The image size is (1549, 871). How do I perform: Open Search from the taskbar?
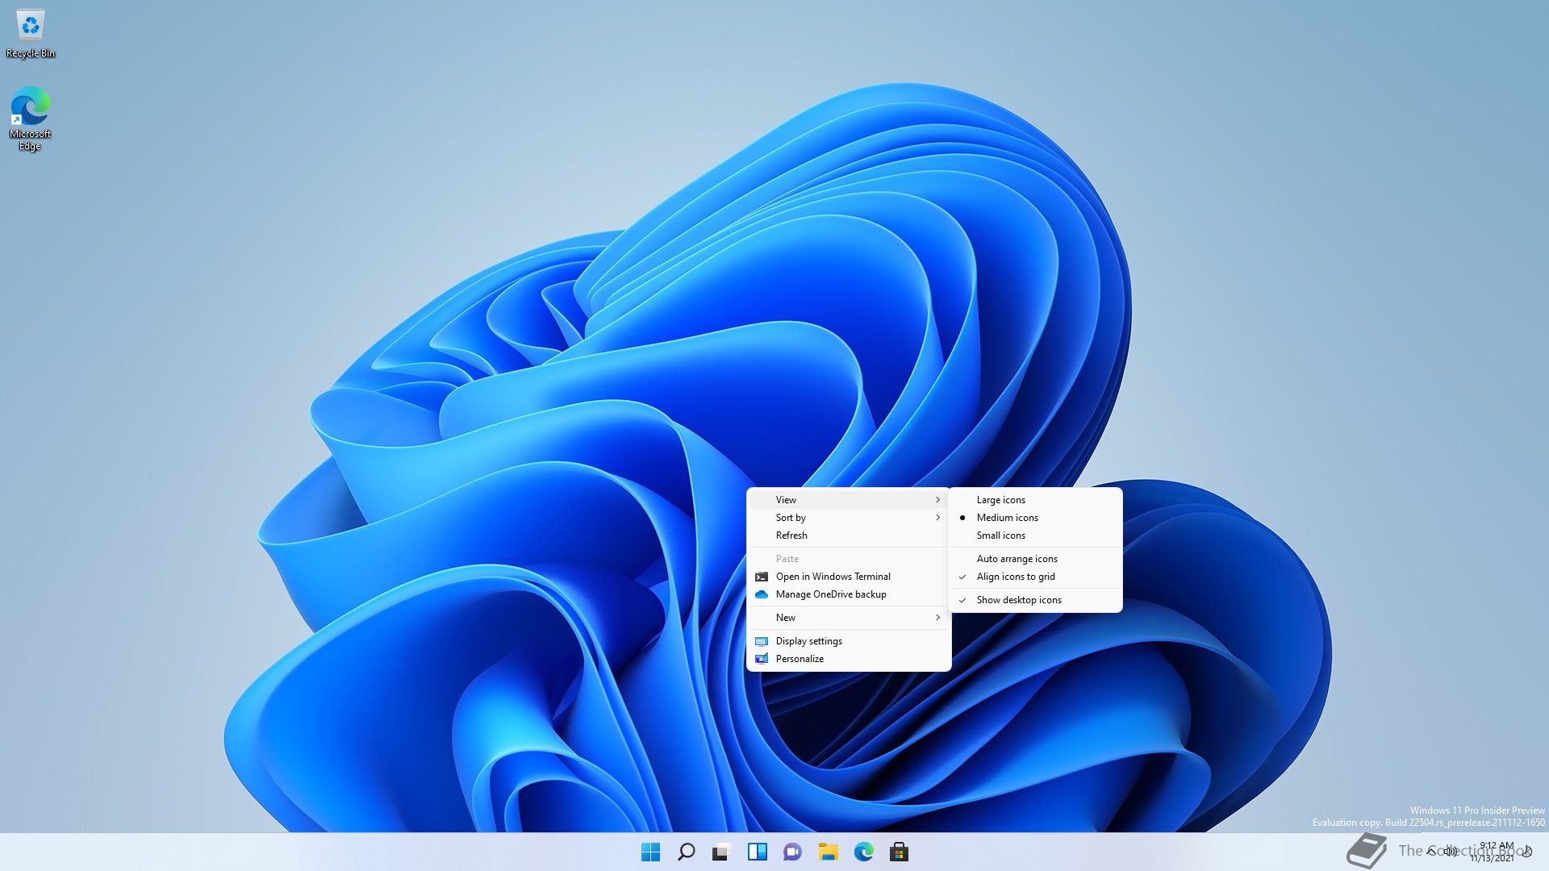[x=687, y=852]
